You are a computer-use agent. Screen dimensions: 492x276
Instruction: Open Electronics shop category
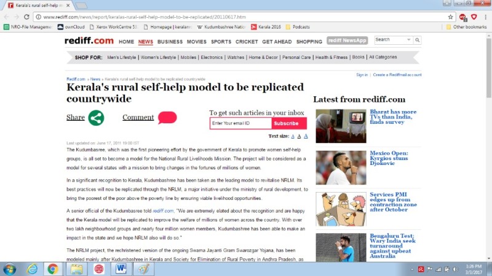tap(212, 57)
